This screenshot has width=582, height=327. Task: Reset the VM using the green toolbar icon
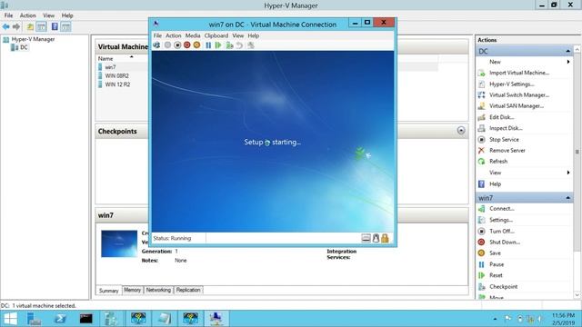click(218, 45)
